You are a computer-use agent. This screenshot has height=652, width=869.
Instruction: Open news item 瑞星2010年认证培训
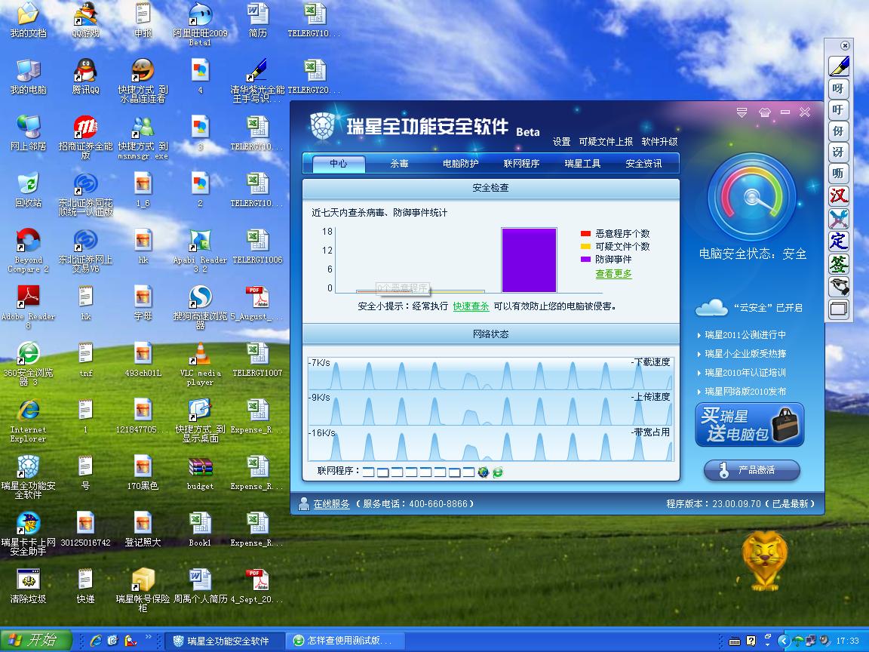(x=745, y=373)
